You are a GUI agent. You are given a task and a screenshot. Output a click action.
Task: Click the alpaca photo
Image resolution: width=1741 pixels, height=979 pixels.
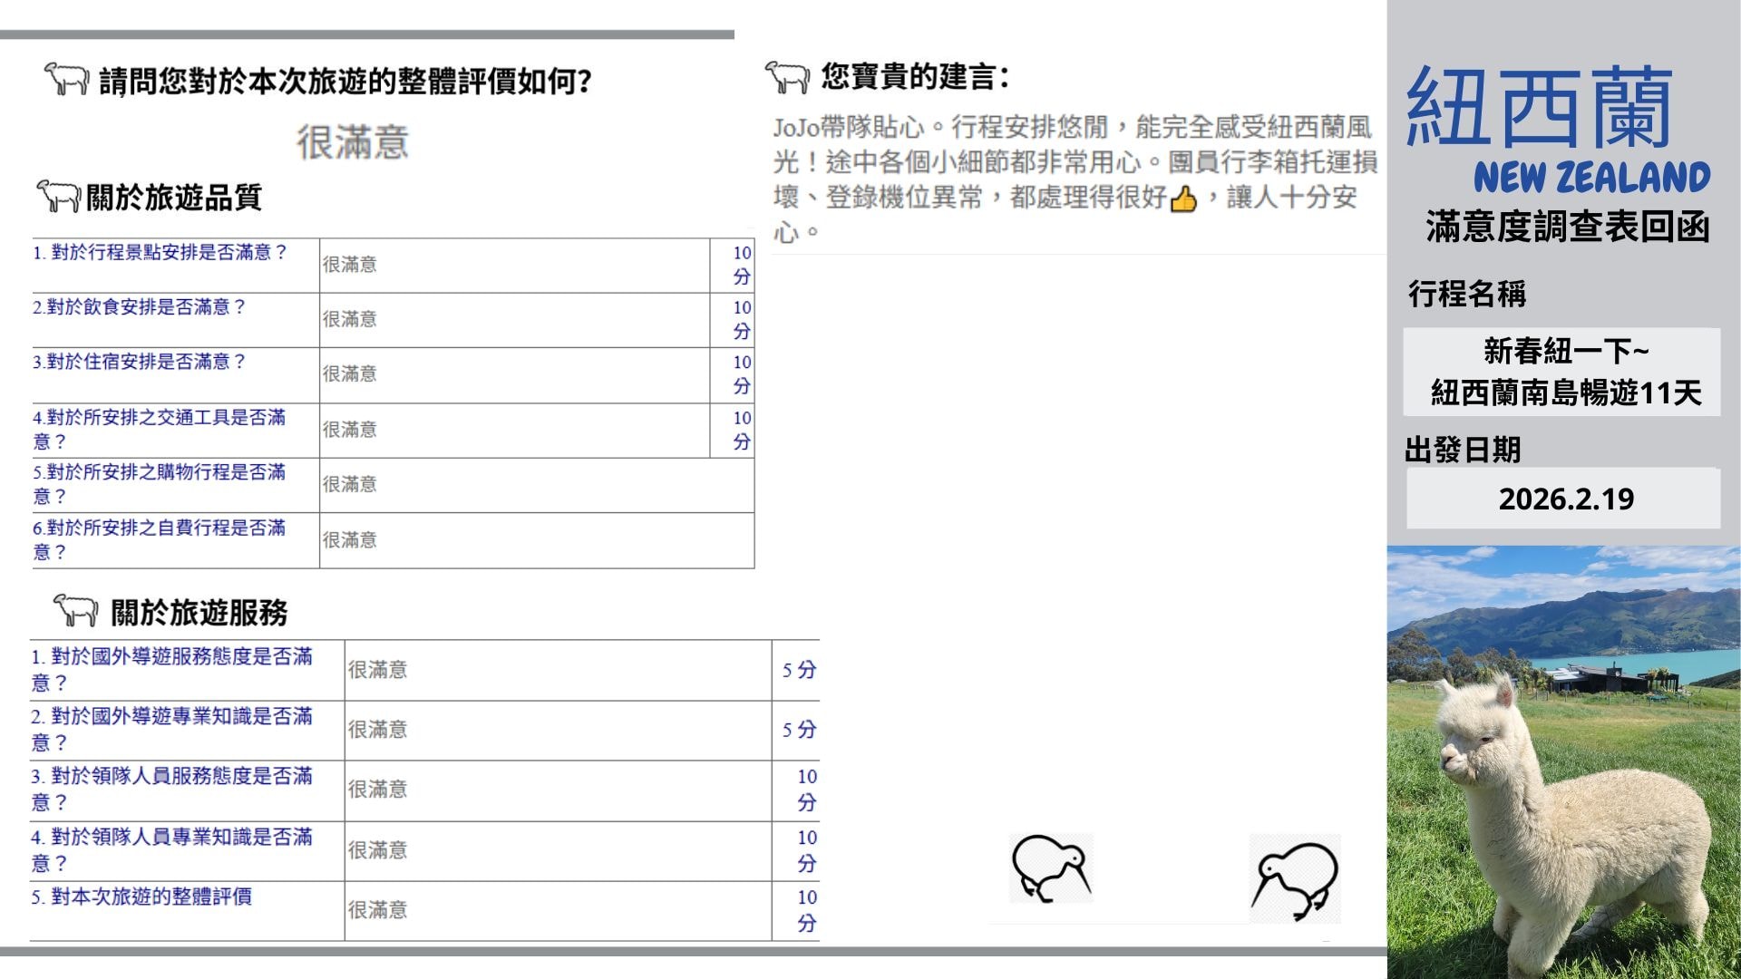pyautogui.click(x=1563, y=761)
